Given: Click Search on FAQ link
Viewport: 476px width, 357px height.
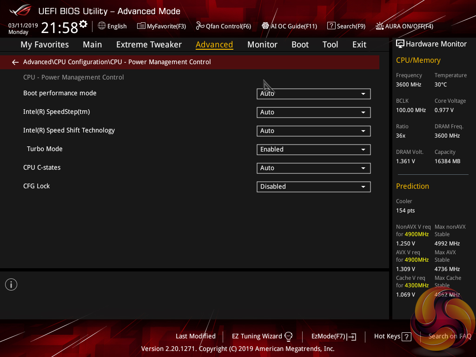Looking at the screenshot, I should point(450,336).
